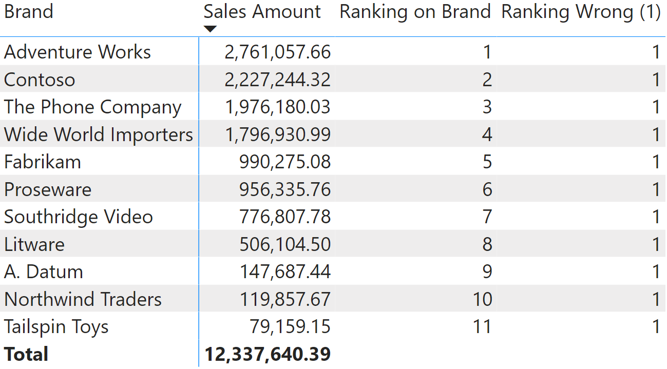
Task: Select the sales value 776,807.78
Action: pos(285,217)
